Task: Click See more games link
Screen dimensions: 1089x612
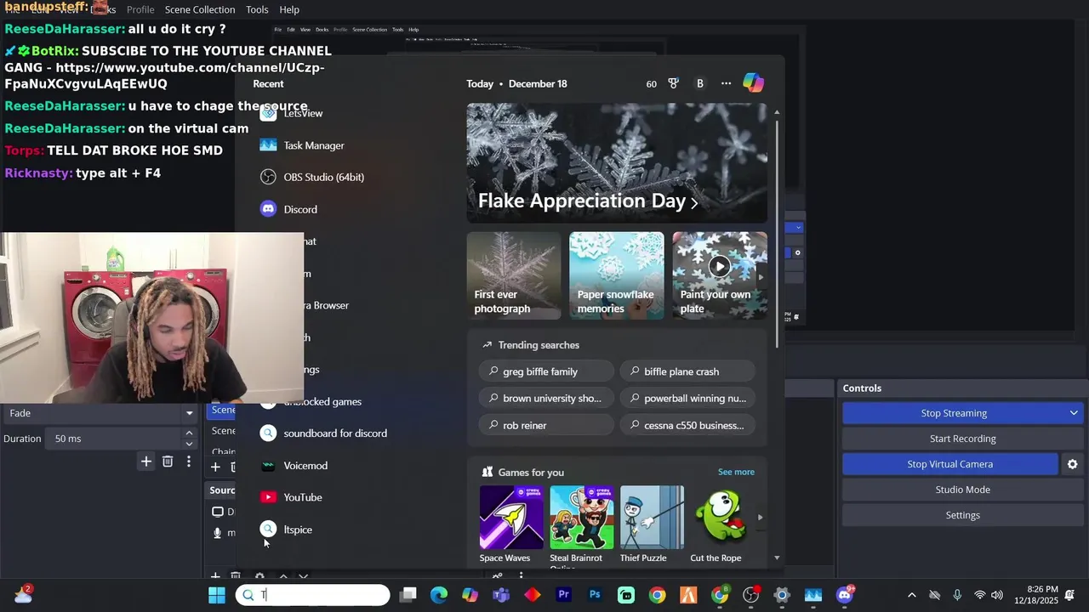Action: pyautogui.click(x=736, y=472)
